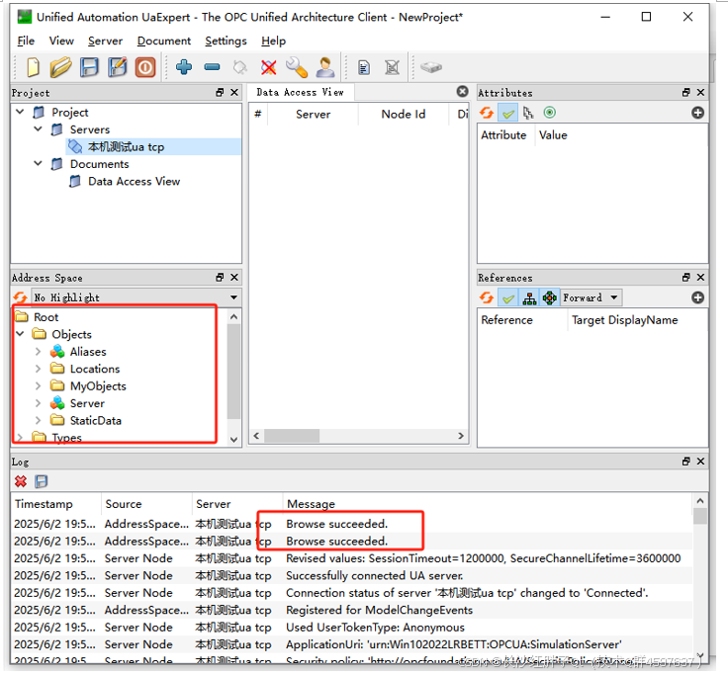Switch to the Data Access View tab

point(300,92)
